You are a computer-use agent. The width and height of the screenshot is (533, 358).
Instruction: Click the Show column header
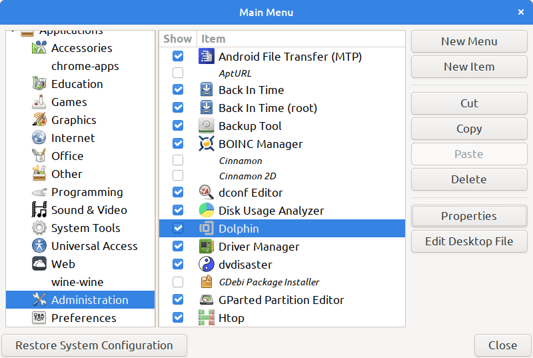pos(178,39)
